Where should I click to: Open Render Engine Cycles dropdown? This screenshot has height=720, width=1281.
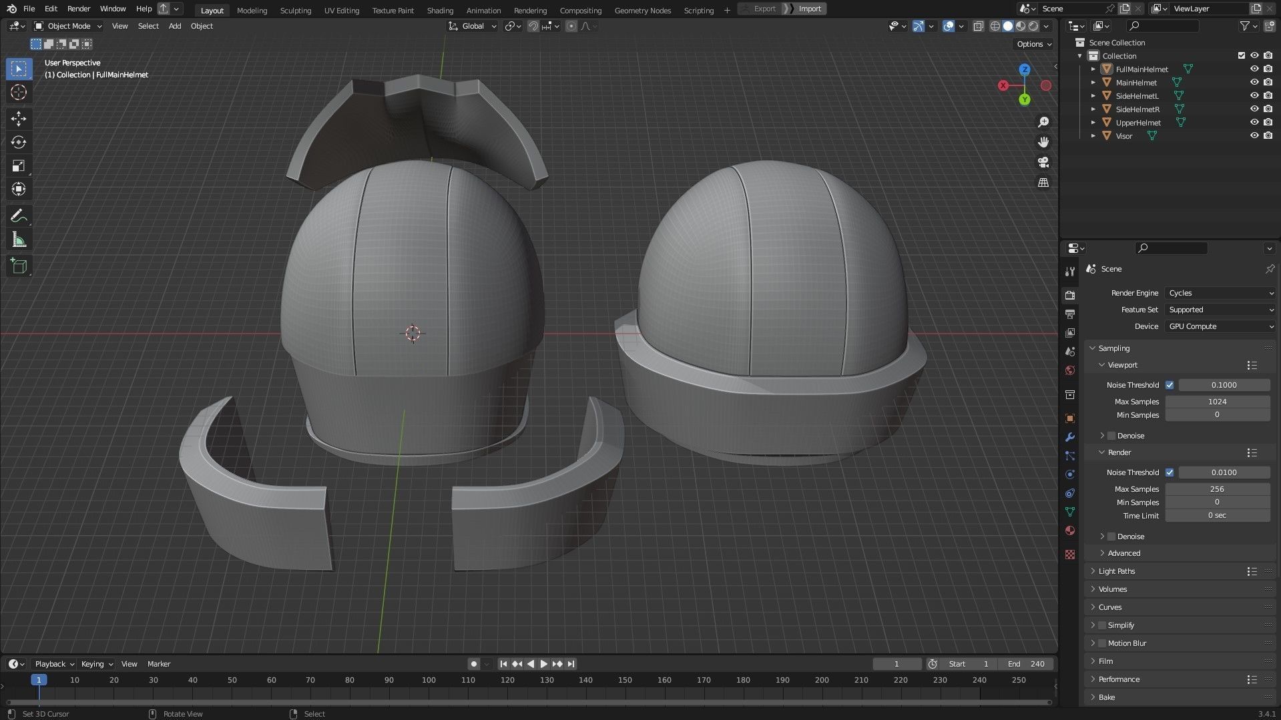coord(1220,293)
